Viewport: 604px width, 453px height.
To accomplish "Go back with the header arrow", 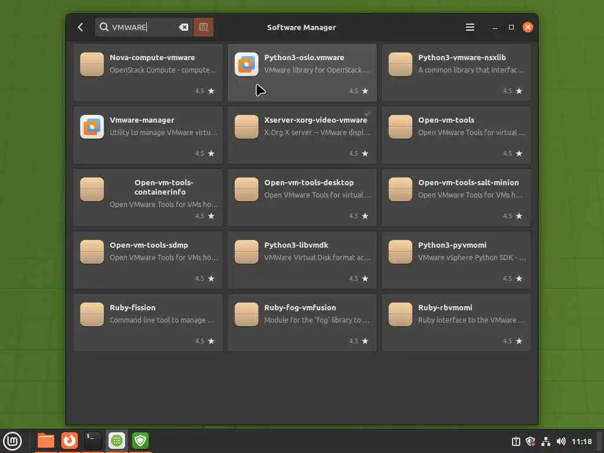I will [x=80, y=27].
